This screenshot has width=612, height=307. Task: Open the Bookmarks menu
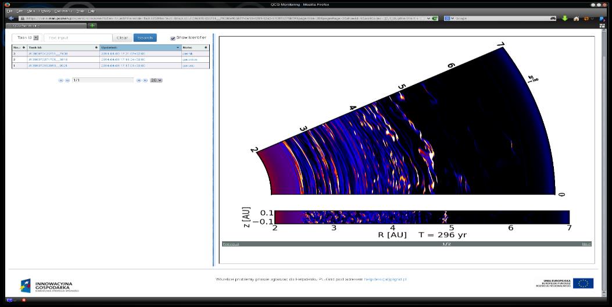63,11
